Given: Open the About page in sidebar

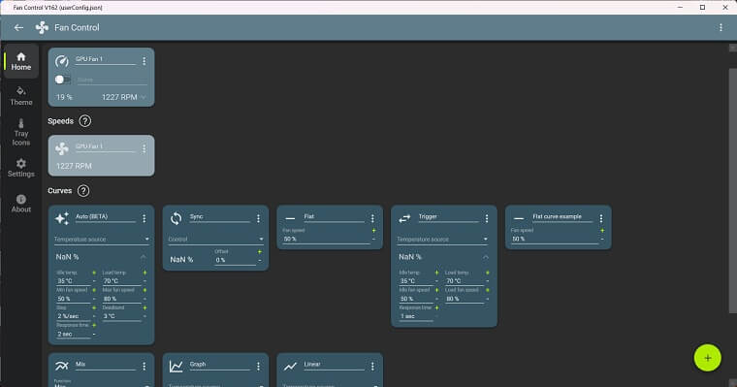Looking at the screenshot, I should click(x=21, y=204).
